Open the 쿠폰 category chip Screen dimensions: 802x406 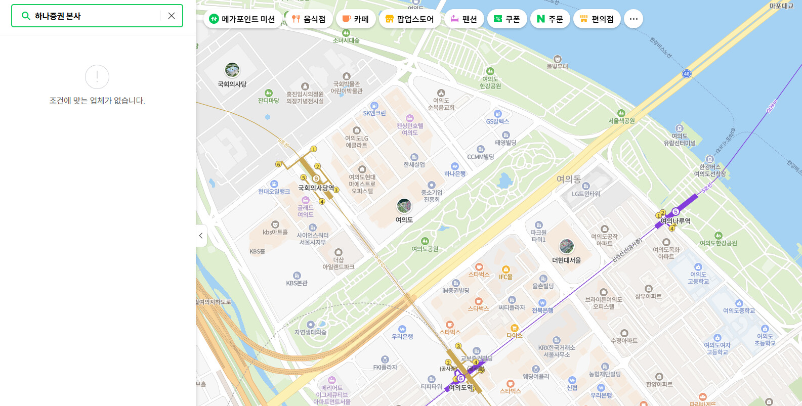pos(507,19)
